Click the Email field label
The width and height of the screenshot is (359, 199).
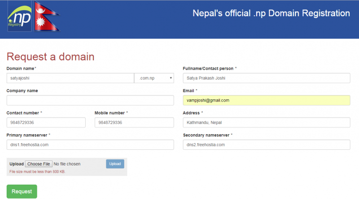[x=188, y=91]
